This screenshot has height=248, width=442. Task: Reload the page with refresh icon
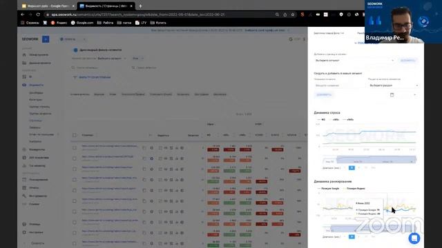coord(38,14)
